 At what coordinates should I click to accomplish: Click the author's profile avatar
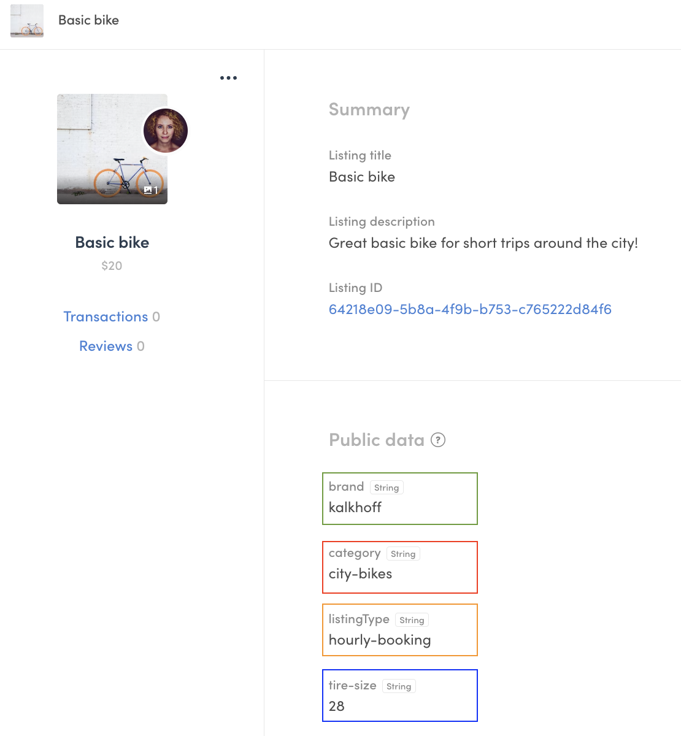click(166, 131)
